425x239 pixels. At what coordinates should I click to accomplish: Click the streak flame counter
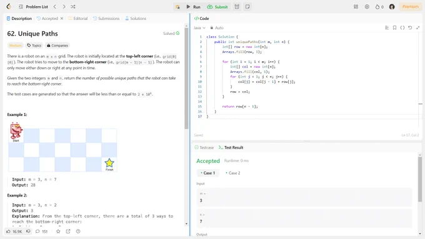click(379, 7)
